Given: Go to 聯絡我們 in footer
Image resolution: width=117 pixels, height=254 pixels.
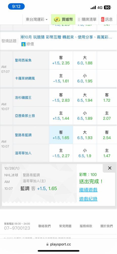Looking at the screenshot, I should 44,226.
